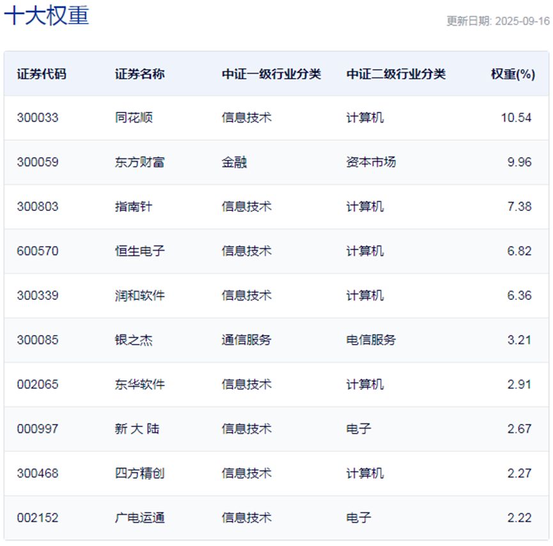This screenshot has width=553, height=546.
Task: Click the stock name 东华软件
Action: coord(139,384)
